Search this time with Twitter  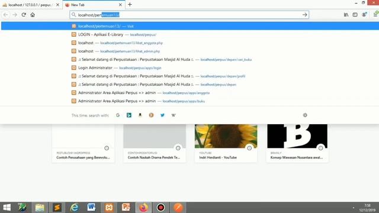162,115
